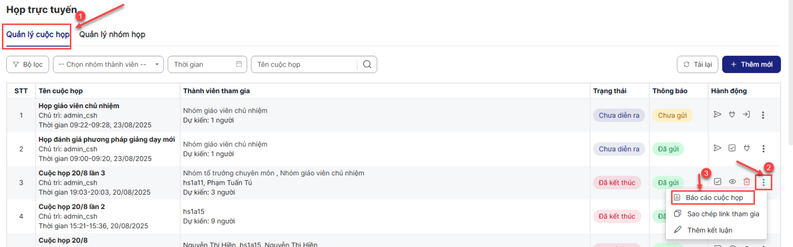
Task: Click the checkmark box icon in row 3
Action: (718, 182)
